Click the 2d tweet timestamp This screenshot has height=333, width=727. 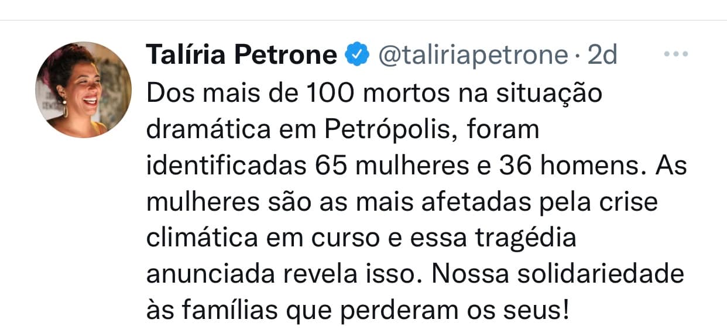pyautogui.click(x=602, y=55)
